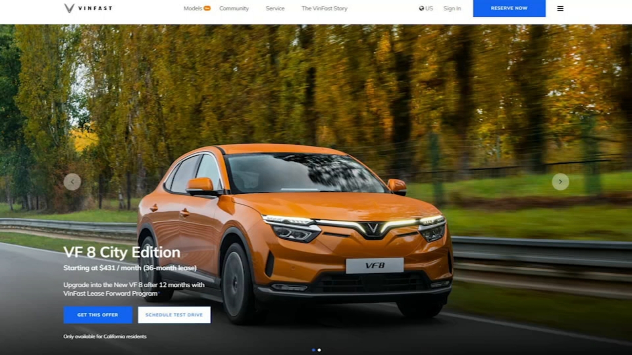Select the first carousel indicator dot

314,350
